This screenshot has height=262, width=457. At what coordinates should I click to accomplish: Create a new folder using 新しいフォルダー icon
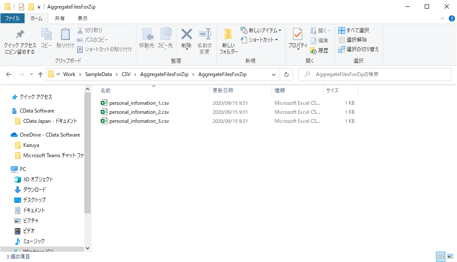(228, 41)
